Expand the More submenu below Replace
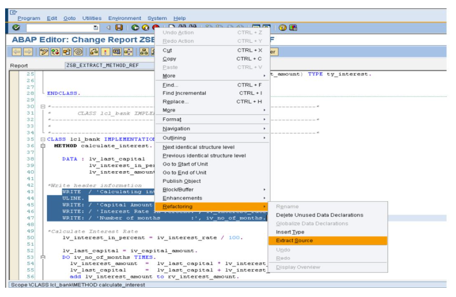 coord(212,110)
